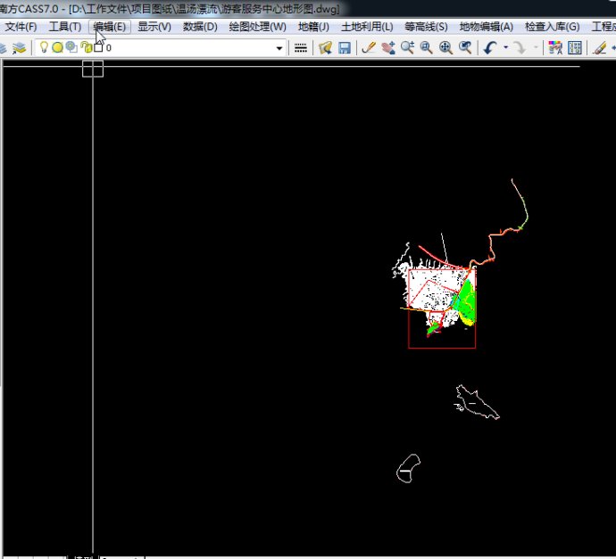616x559 pixels.
Task: Expand the layer list dropdown
Action: [279, 47]
